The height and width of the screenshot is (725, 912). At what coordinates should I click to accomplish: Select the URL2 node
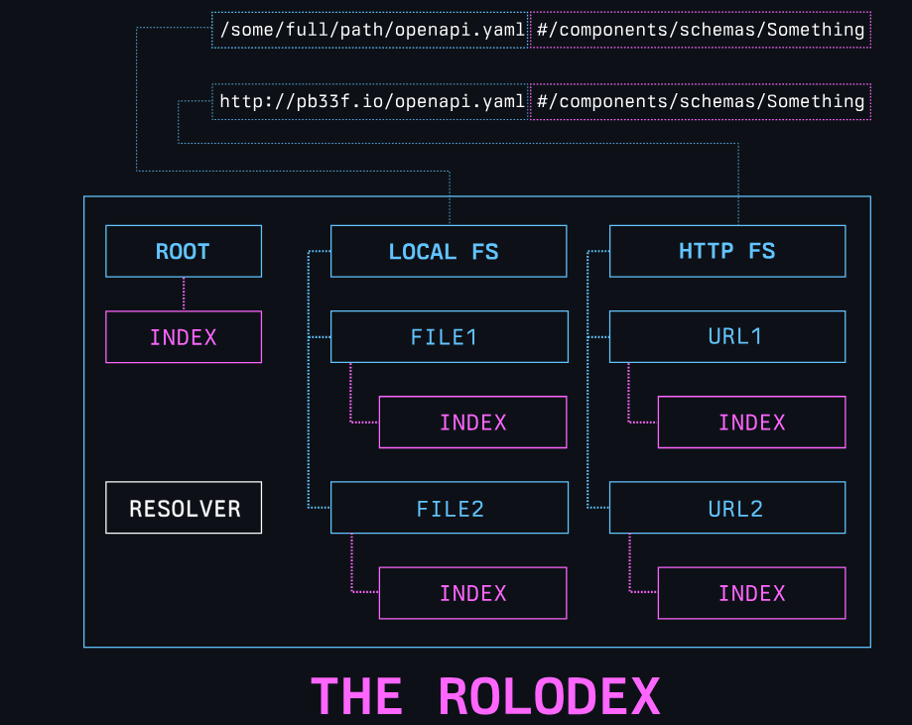click(726, 508)
